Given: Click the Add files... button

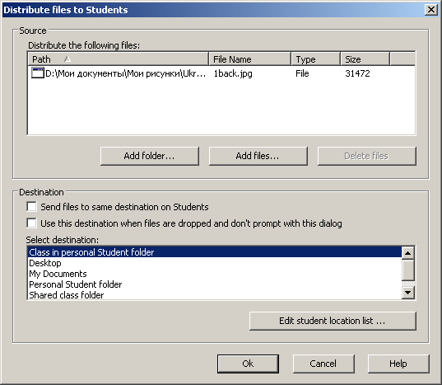Looking at the screenshot, I should (x=258, y=156).
